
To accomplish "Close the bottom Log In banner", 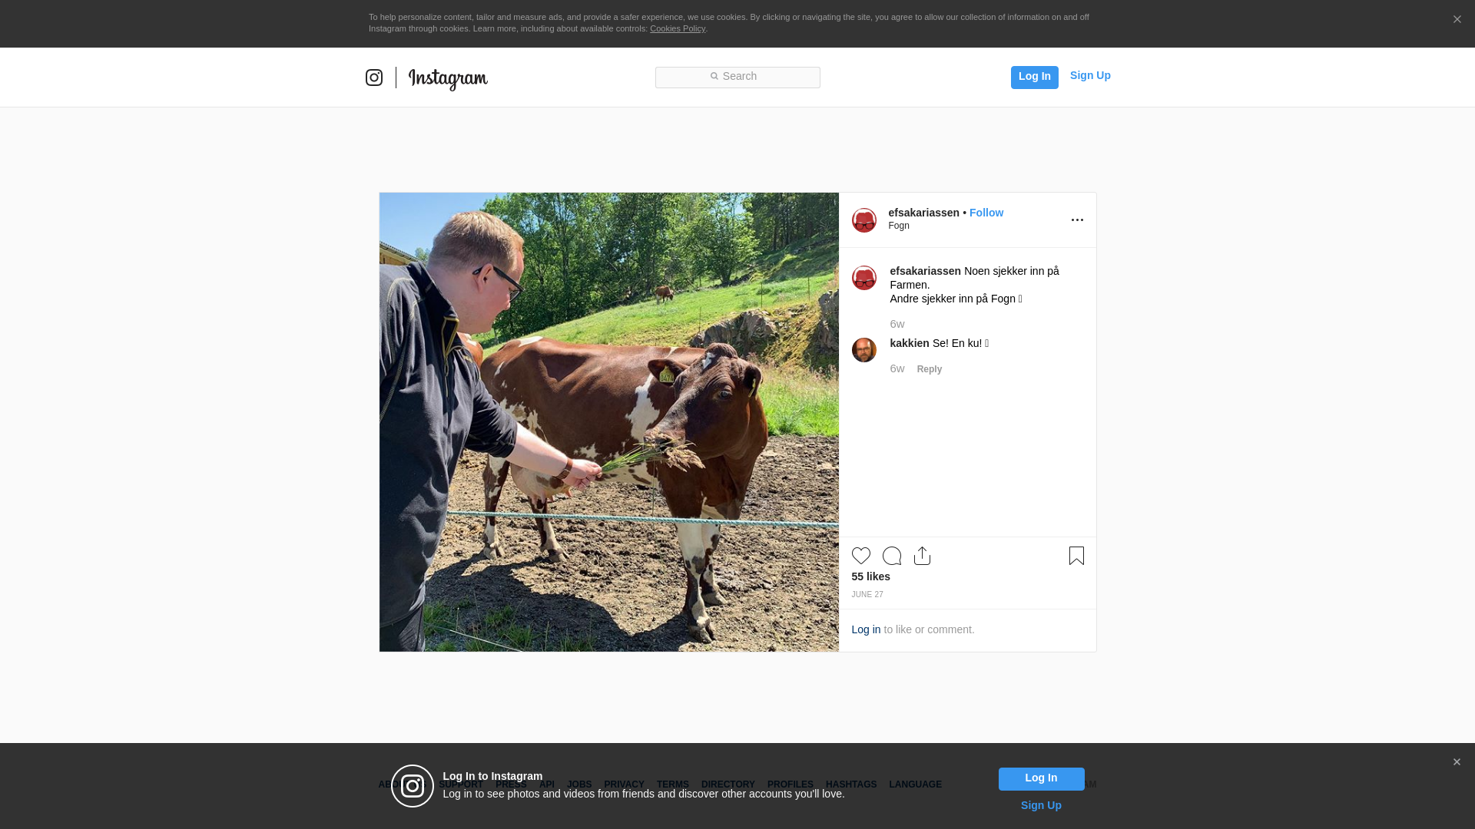I will point(1457,762).
